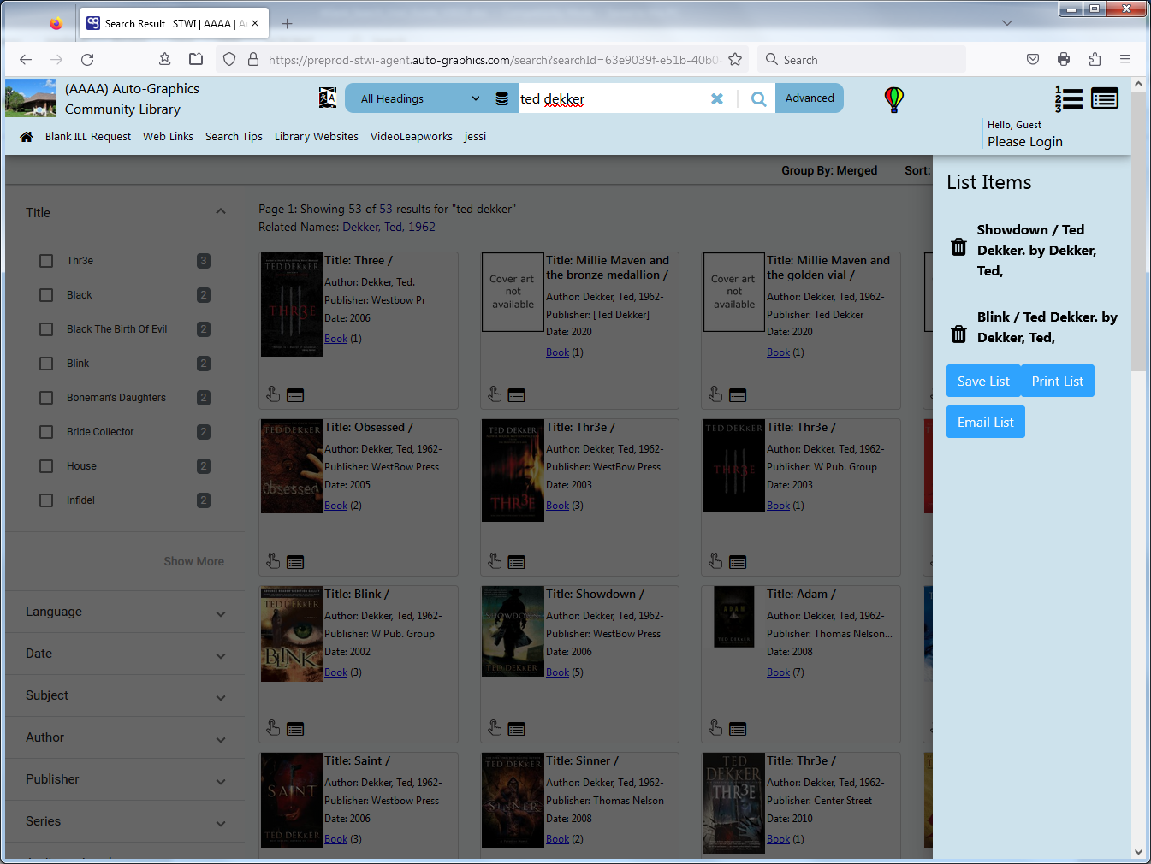Open the numbered list icon in header
Screen dimensions: 1151x864
coord(1069,99)
